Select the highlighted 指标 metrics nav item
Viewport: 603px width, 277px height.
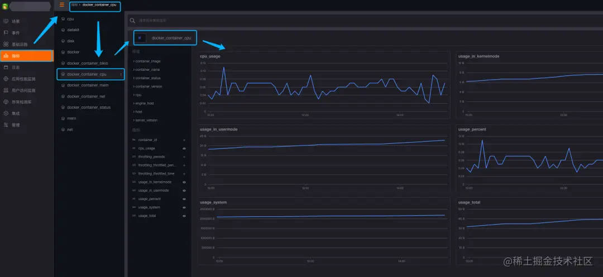click(x=27, y=56)
